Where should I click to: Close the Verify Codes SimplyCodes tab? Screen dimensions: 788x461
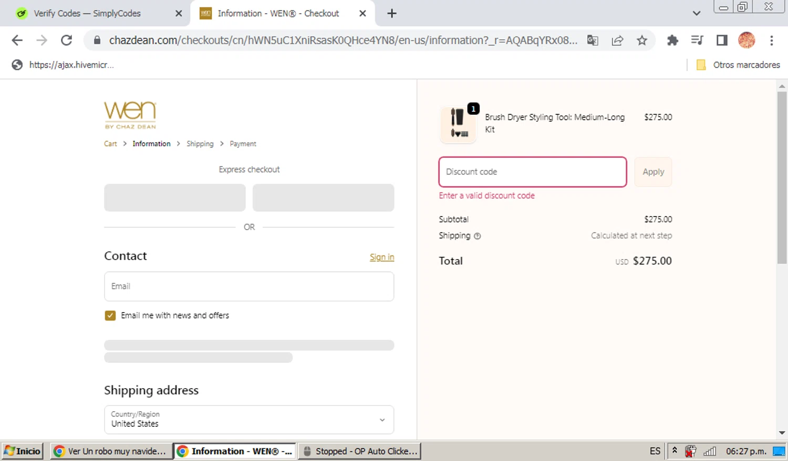pos(179,14)
